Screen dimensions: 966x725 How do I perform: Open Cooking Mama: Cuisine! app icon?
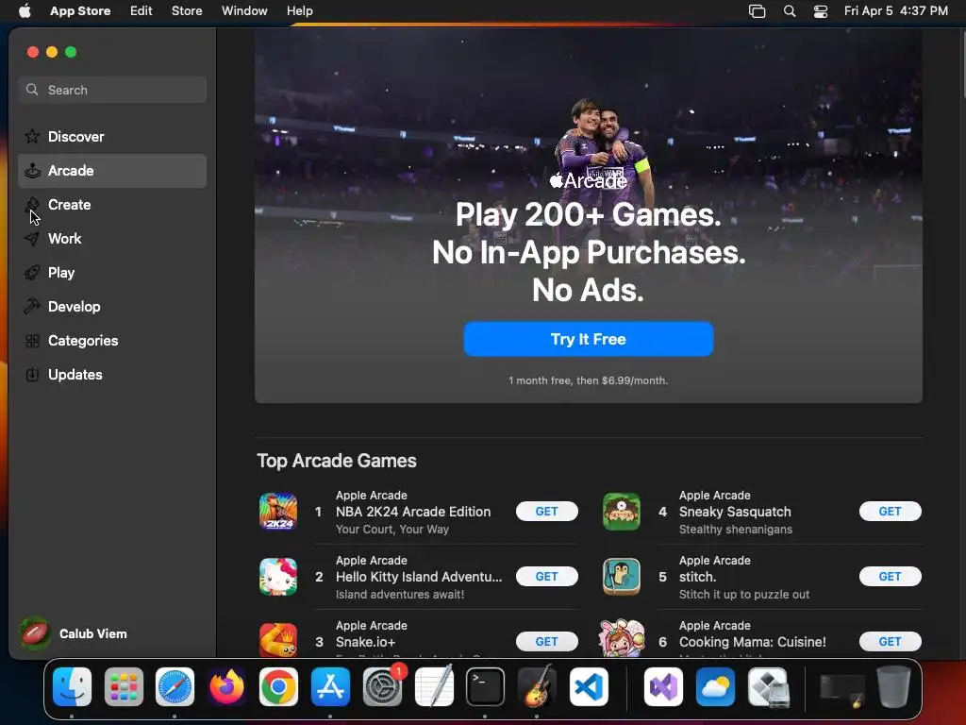click(x=621, y=639)
